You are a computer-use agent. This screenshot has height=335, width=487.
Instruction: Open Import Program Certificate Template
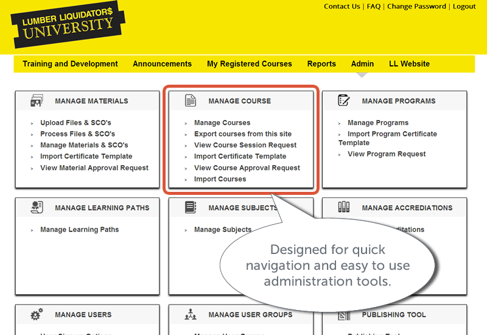pos(388,138)
